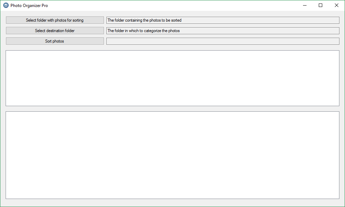Maximize the Photo Organizer Pro window
The image size is (345, 207).
321,5
